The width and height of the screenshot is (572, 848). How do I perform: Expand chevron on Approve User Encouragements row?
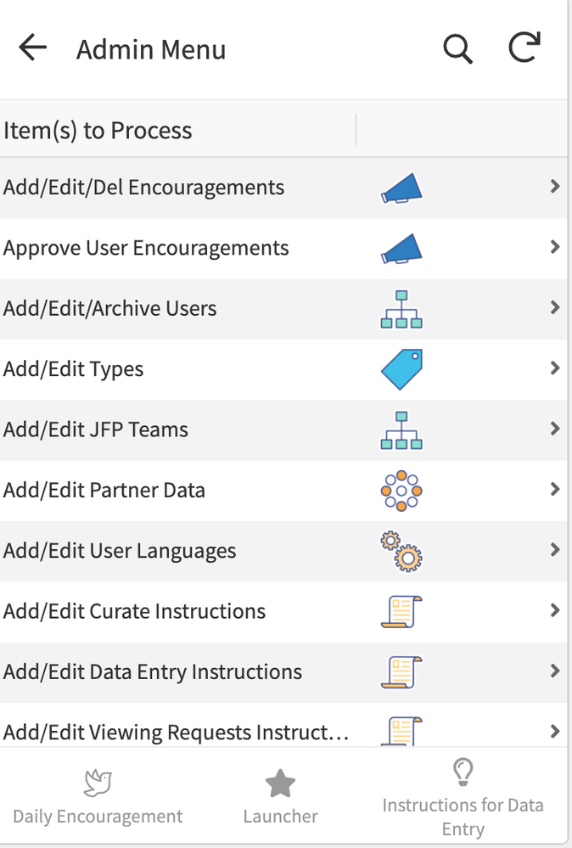(x=555, y=247)
